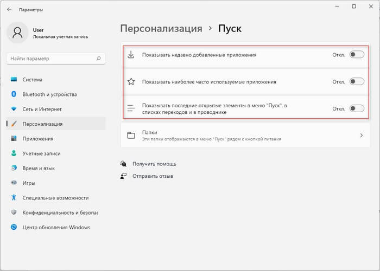The height and width of the screenshot is (271, 380).
Task: Click the download icon for recently added apps
Action: 131,55
